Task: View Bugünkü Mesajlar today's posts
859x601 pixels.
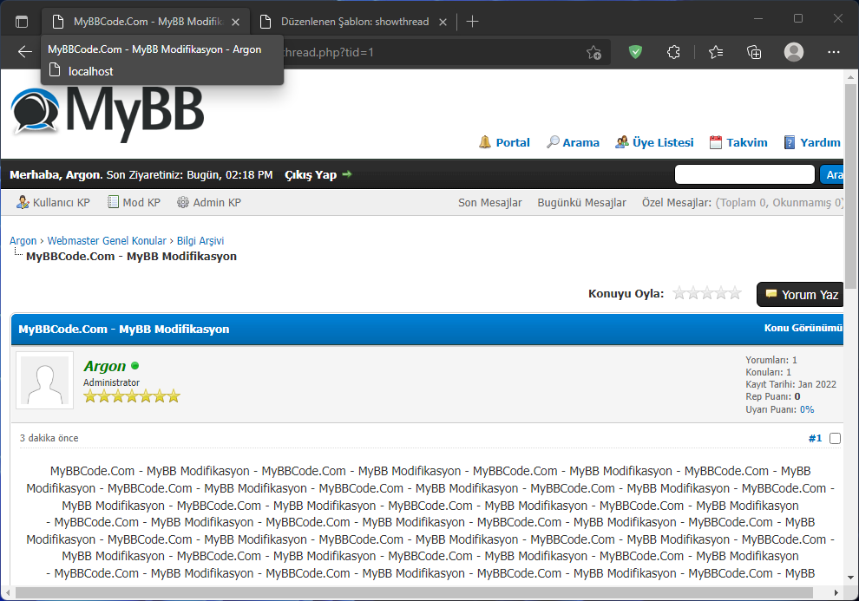Action: 582,203
